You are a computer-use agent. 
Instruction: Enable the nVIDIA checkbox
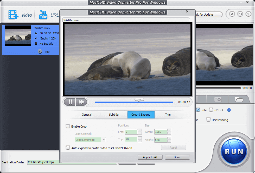tap(211, 110)
